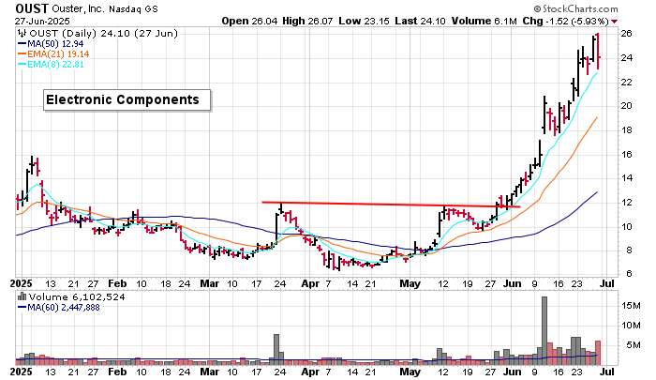Click the Ouster, Inc. company name
This screenshot has width=656, height=380.
(x=78, y=8)
